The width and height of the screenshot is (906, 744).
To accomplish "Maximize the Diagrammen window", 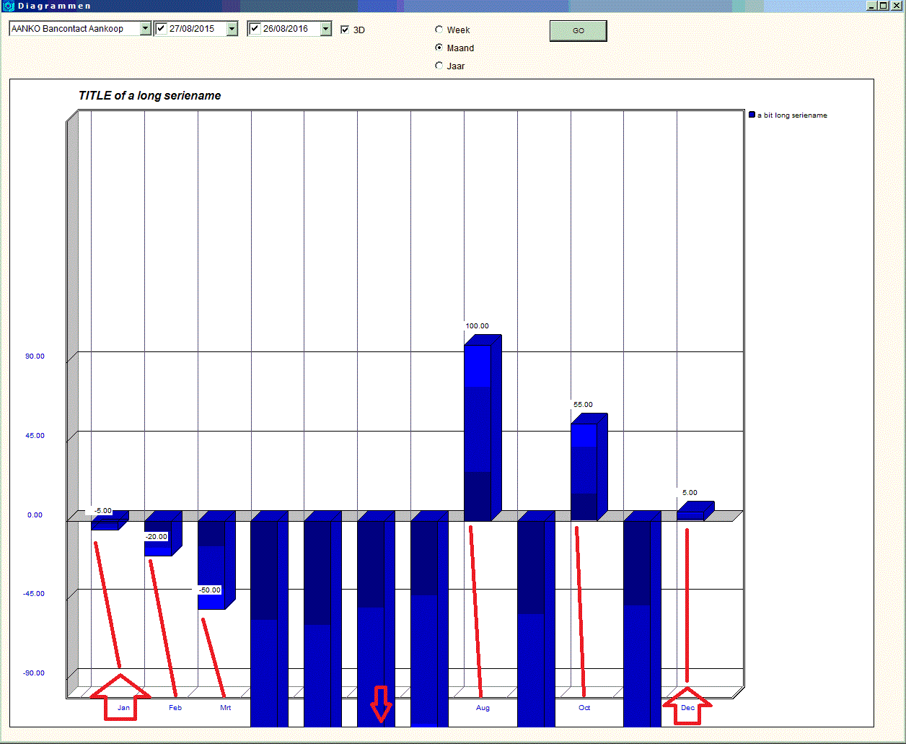I will click(883, 5).
